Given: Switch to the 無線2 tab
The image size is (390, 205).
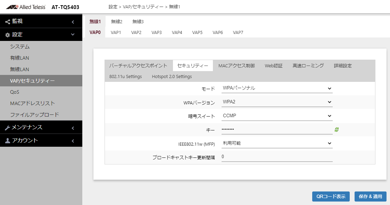Looking at the screenshot, I should click(x=117, y=22).
